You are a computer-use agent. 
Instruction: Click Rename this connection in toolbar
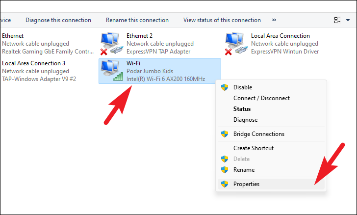coord(137,20)
